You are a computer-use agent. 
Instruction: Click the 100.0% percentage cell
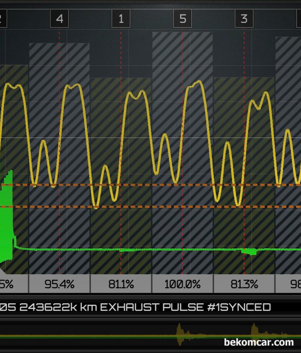point(183,284)
